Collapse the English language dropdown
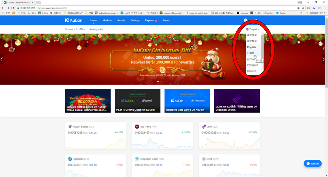The image size is (328, 177). click(x=253, y=29)
